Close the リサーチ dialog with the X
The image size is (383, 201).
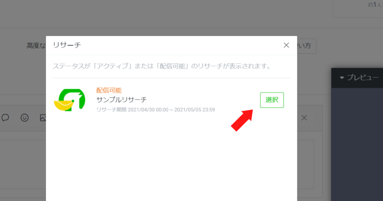click(286, 45)
